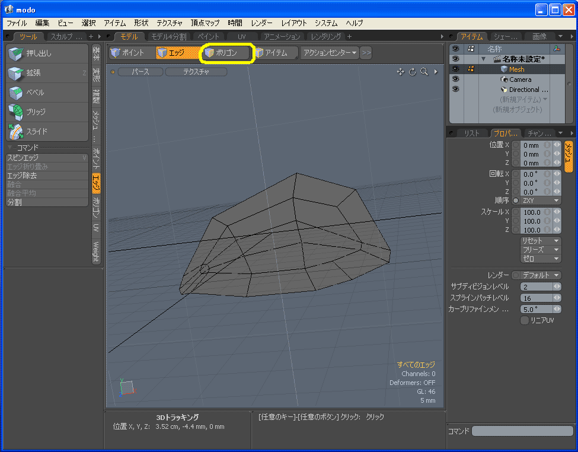Click the 位置 X value field
Viewport: 578px width, 452px height.
pos(537,145)
